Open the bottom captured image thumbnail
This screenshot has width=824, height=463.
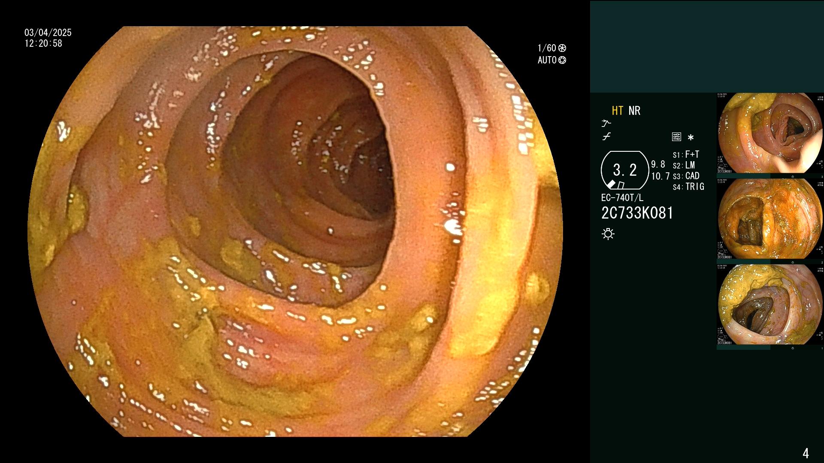tap(770, 304)
